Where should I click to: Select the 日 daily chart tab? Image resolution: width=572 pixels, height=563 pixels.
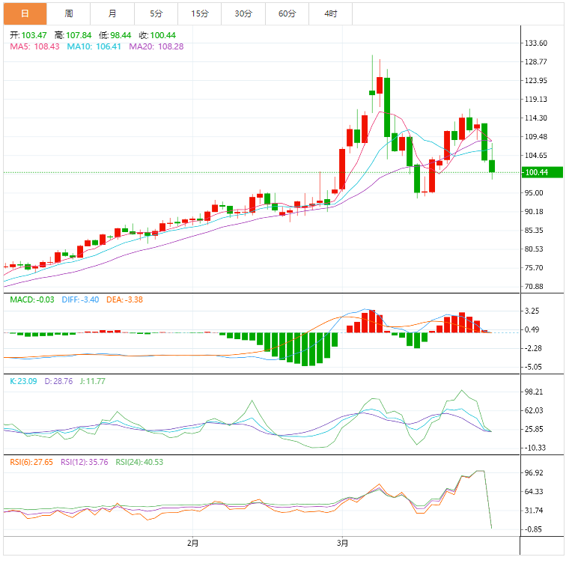(x=25, y=13)
